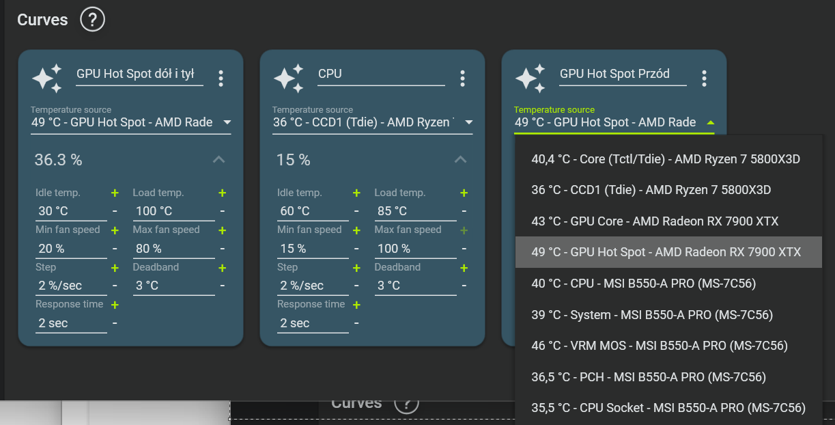
Task: Click the Curves help question mark icon
Action: point(92,20)
